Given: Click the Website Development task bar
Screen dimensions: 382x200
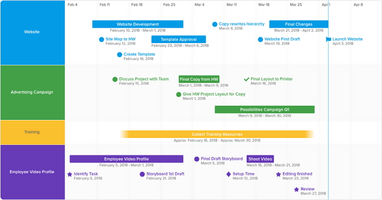Looking at the screenshot, I should coord(138,24).
